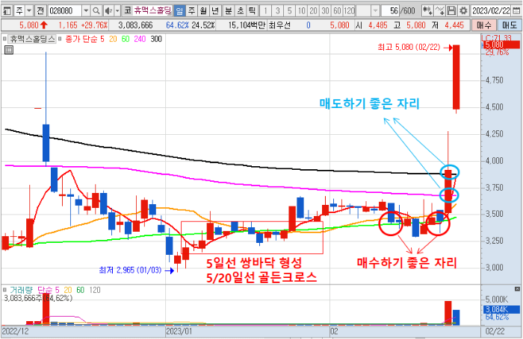Click the 휴맥스홀딩스 chart legend label
The height and width of the screenshot is (339, 523).
(x=32, y=39)
